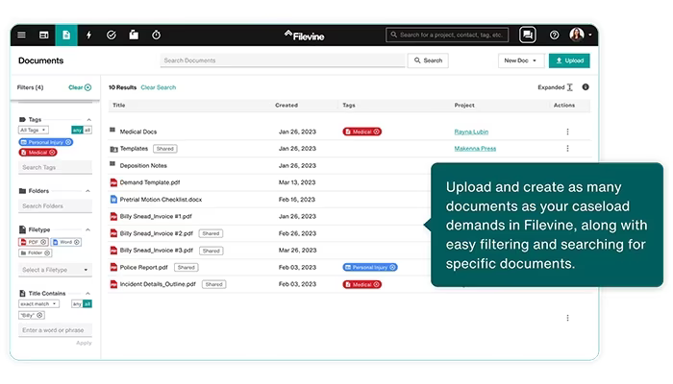Open the timer stopwatch icon
Image resolution: width=673 pixels, height=384 pixels.
pos(156,36)
